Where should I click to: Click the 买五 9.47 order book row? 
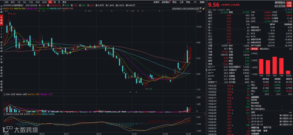(x=229, y=43)
